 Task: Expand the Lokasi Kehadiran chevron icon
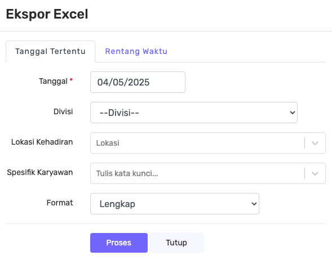click(315, 143)
